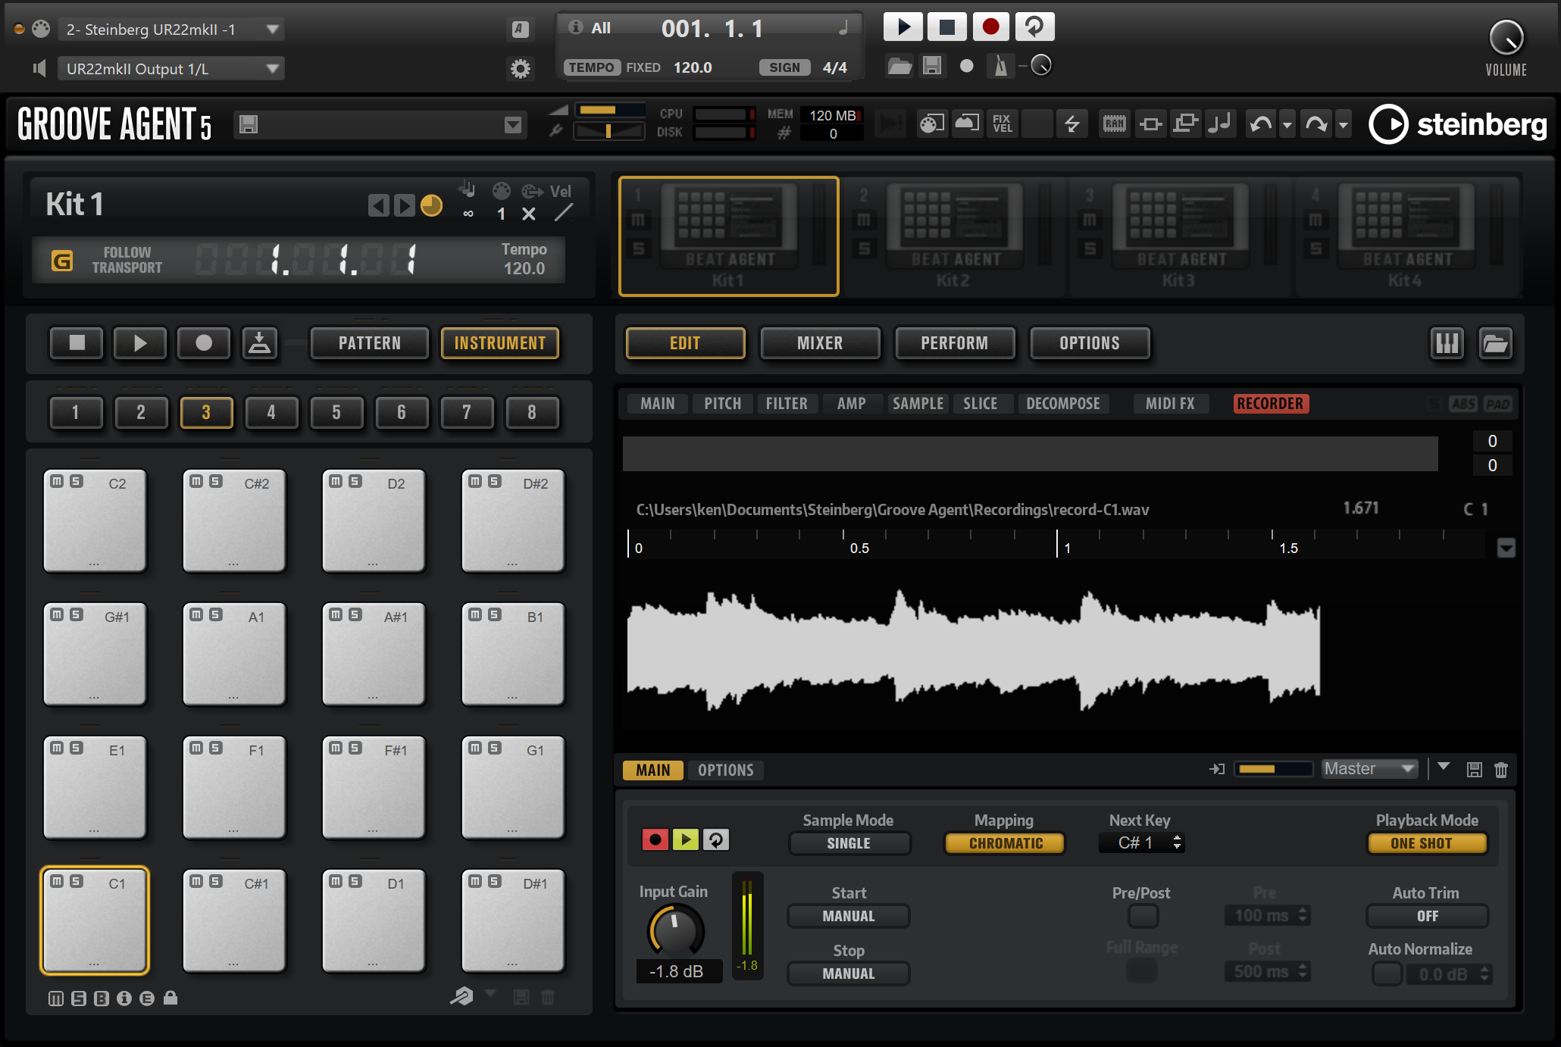Stop the standalone transport

pos(946,27)
